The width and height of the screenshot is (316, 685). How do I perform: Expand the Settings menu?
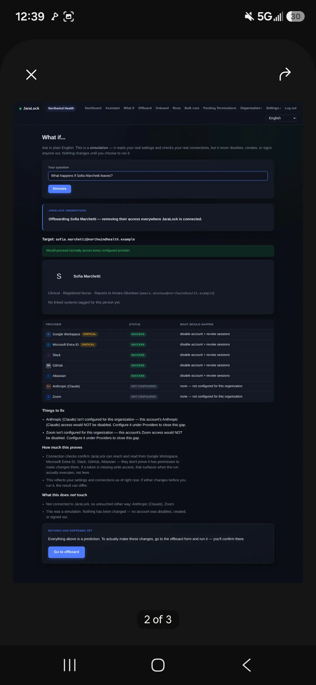pyautogui.click(x=273, y=108)
